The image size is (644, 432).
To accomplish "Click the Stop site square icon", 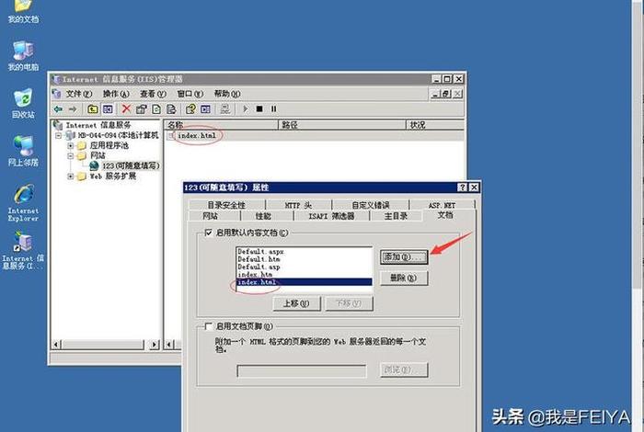I will (259, 109).
